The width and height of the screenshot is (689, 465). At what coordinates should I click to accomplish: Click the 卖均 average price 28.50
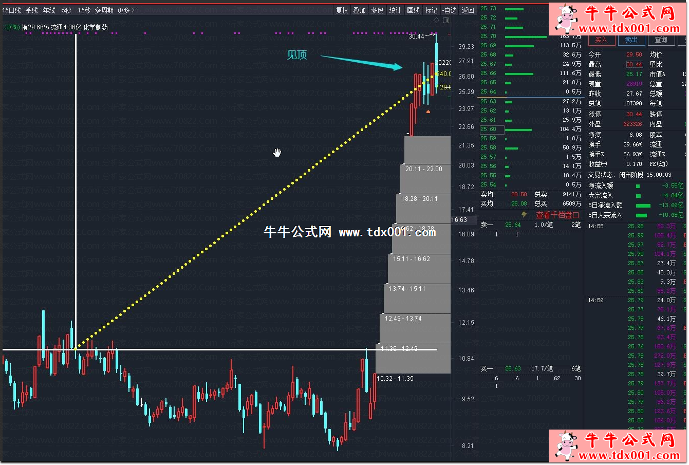pos(519,194)
